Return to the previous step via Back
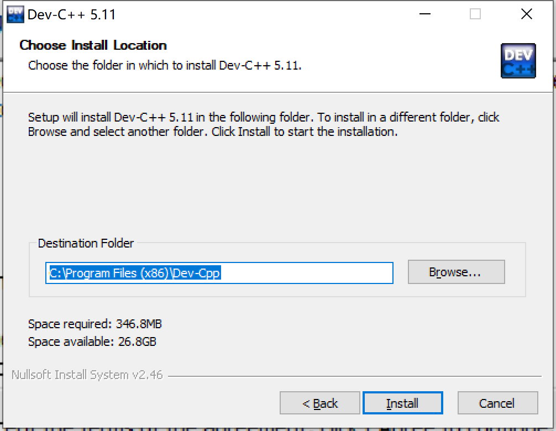Screen dimensions: 556x431 coord(319,403)
